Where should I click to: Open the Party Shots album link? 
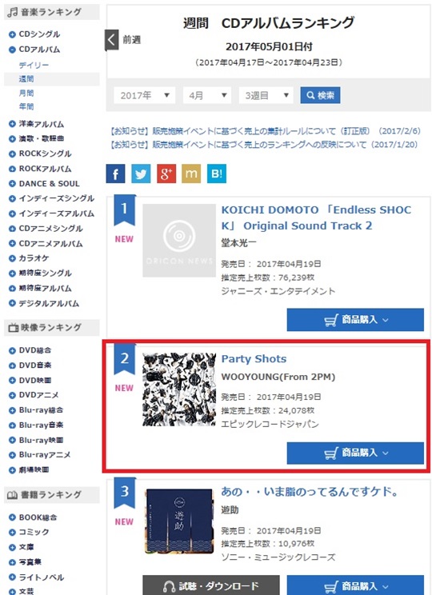pyautogui.click(x=254, y=359)
